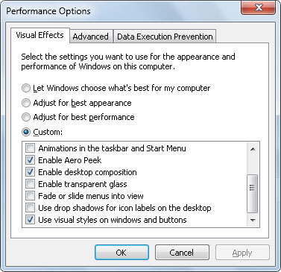Open the Data Execution Prevention tab

[165, 37]
